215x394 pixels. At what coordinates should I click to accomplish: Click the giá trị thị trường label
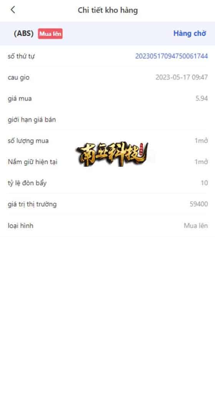[32, 204]
